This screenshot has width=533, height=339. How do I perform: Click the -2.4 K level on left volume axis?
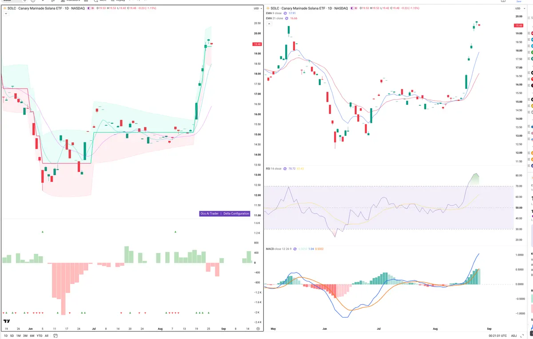pyautogui.click(x=257, y=322)
